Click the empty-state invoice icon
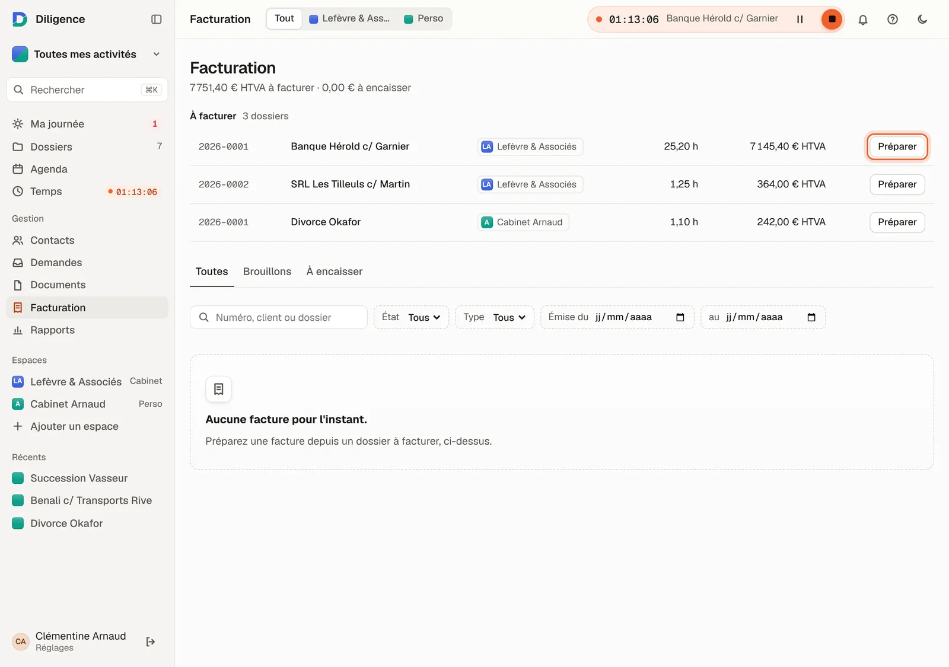 tap(218, 389)
